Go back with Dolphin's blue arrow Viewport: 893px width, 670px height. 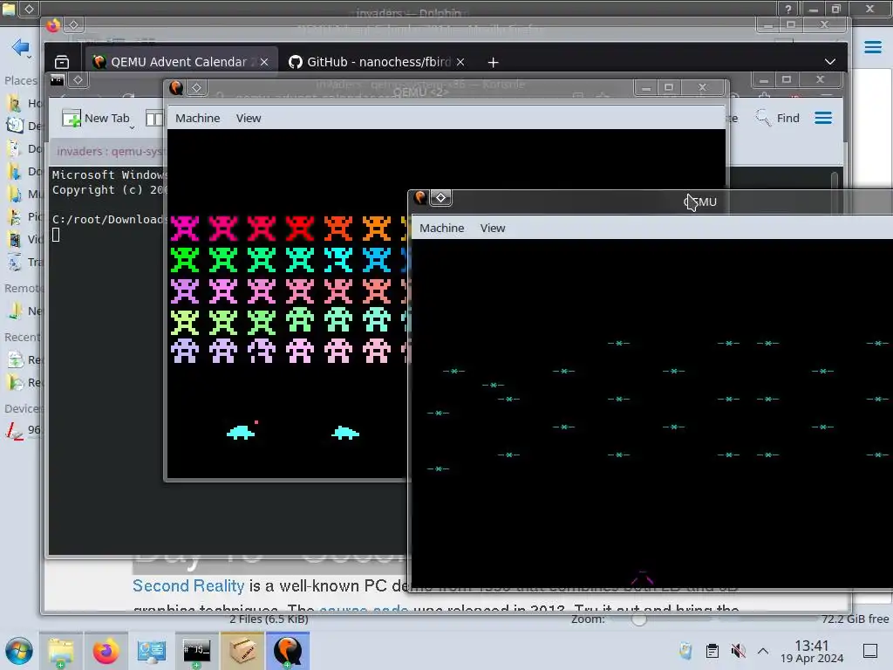tap(19, 47)
